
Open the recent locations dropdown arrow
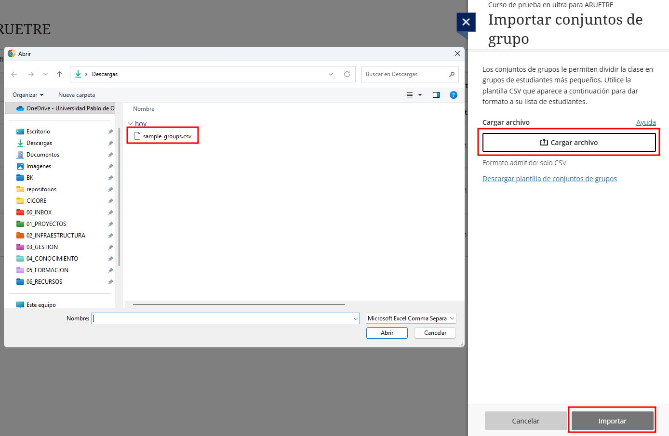[45, 74]
